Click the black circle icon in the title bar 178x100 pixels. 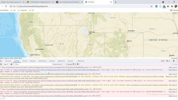(163, 2)
